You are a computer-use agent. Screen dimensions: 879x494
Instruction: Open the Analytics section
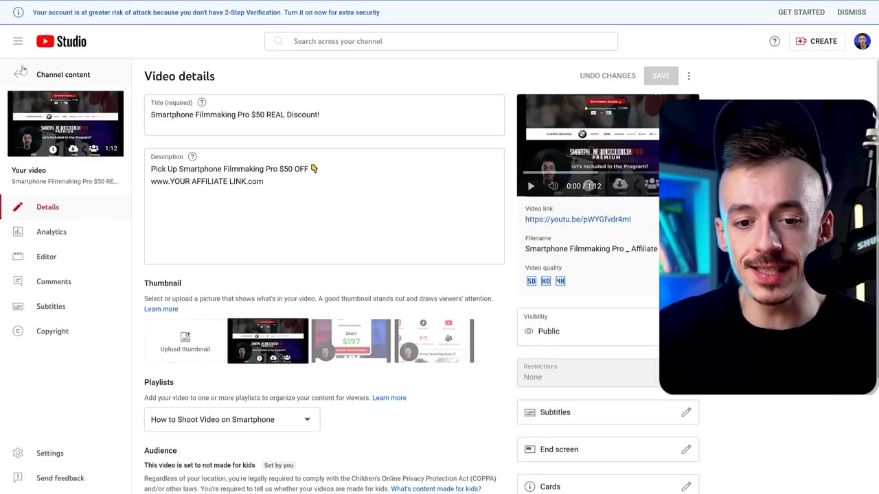point(65,232)
